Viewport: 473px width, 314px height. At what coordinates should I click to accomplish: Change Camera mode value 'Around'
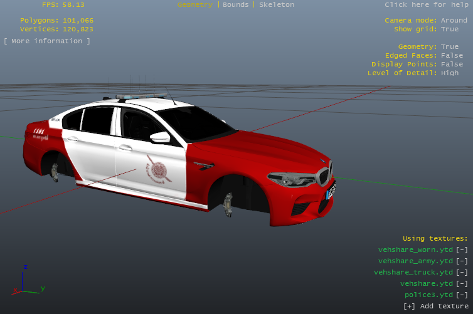454,21
